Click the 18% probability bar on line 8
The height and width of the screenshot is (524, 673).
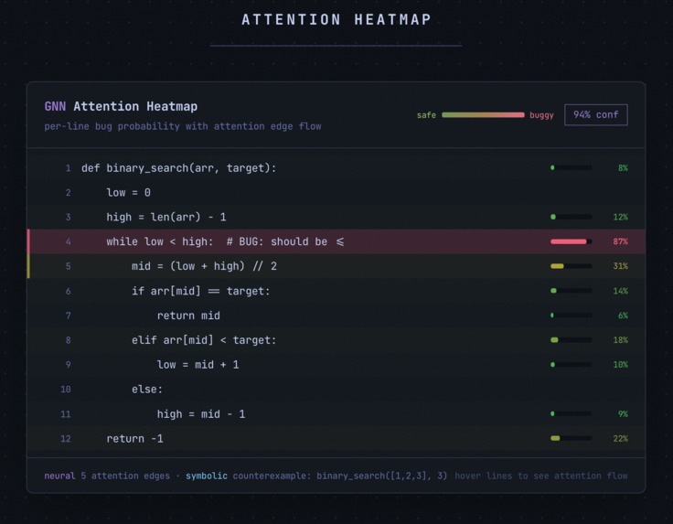572,340
